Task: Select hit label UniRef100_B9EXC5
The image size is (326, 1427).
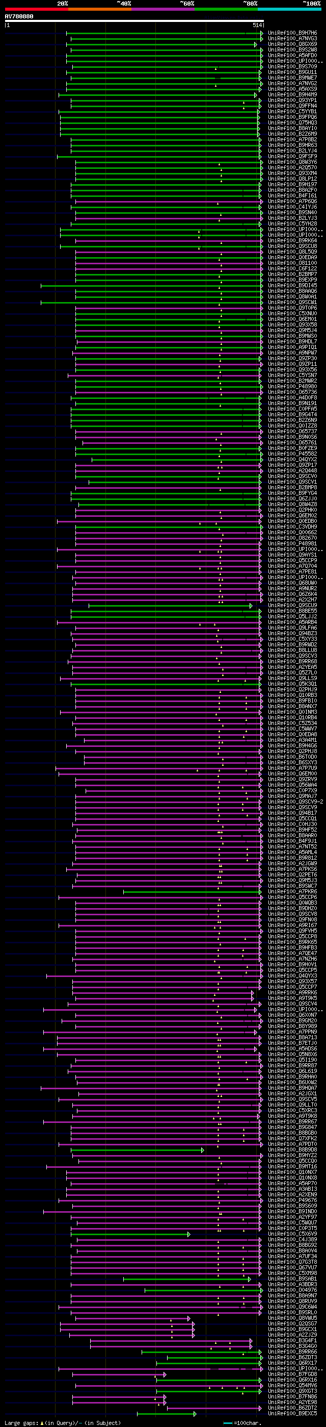Action: tap(293, 1414)
